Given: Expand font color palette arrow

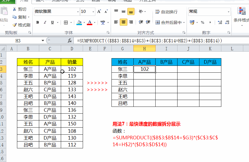Looking at the screenshot, I should [95, 22].
